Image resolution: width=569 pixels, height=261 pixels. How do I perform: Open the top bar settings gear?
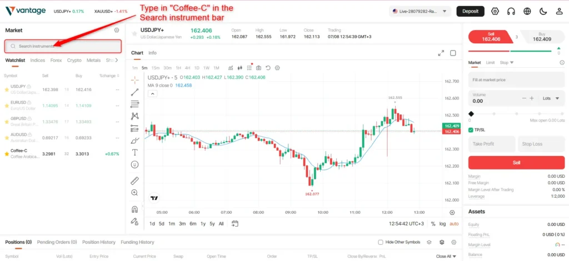495,11
